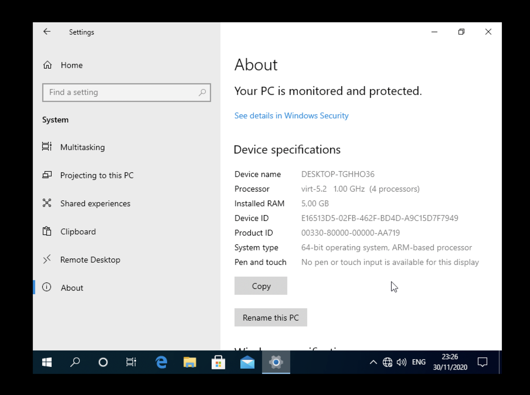Open Microsoft Edge from the taskbar

pyautogui.click(x=161, y=362)
